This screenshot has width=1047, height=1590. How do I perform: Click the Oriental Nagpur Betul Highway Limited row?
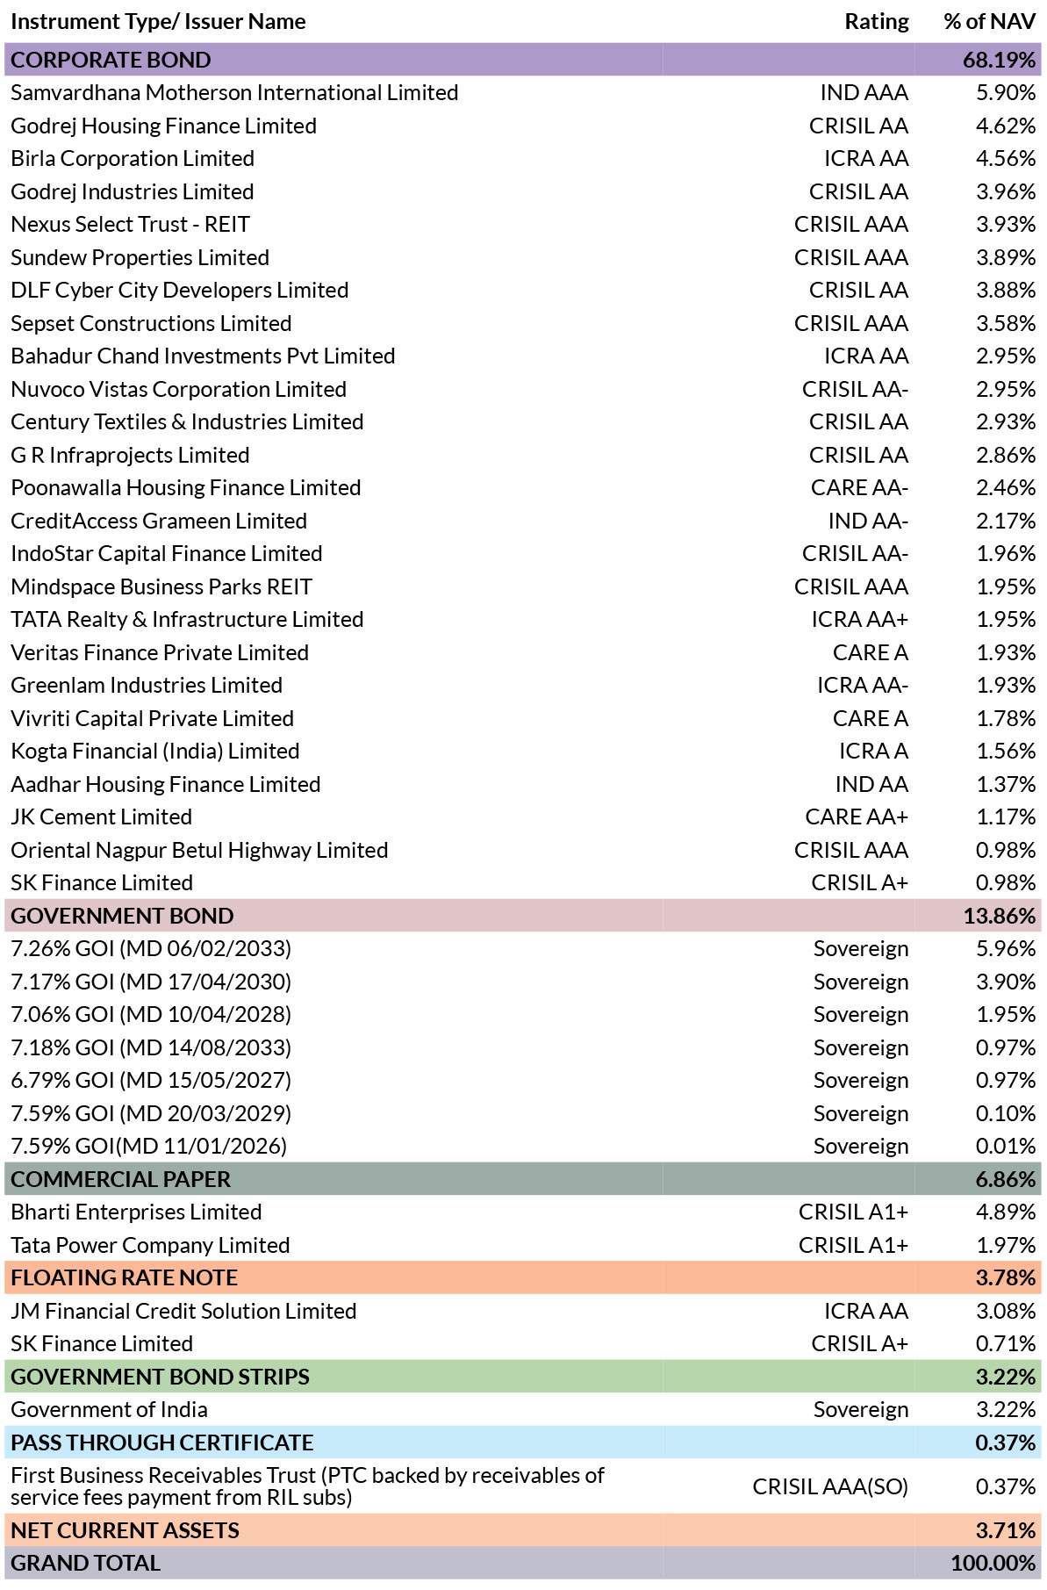point(523,850)
